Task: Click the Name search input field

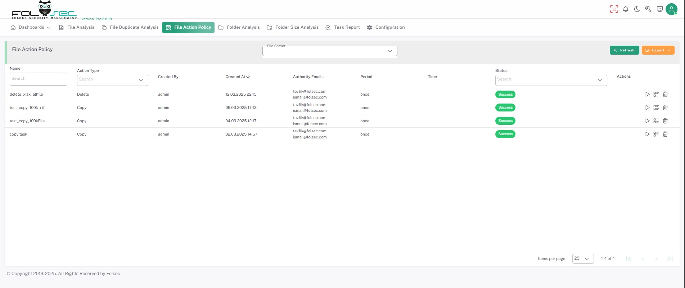Action: pos(38,79)
